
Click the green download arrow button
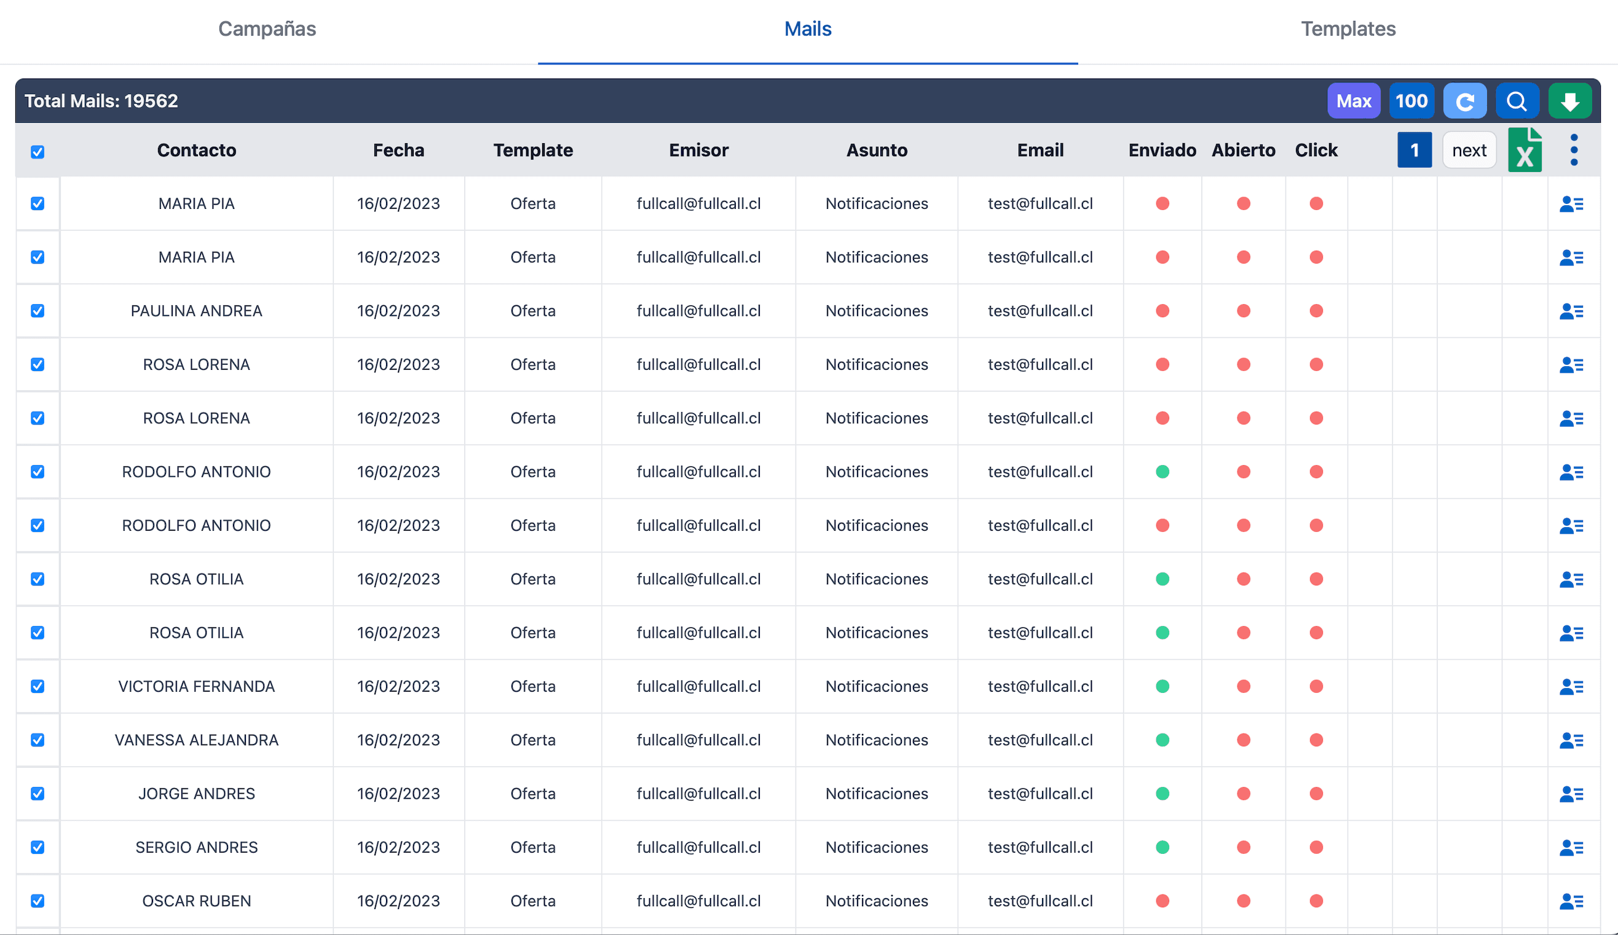tap(1569, 101)
